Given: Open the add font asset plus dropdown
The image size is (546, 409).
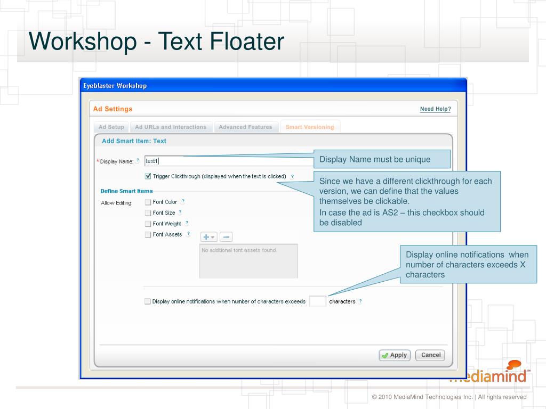Looking at the screenshot, I should pyautogui.click(x=208, y=237).
